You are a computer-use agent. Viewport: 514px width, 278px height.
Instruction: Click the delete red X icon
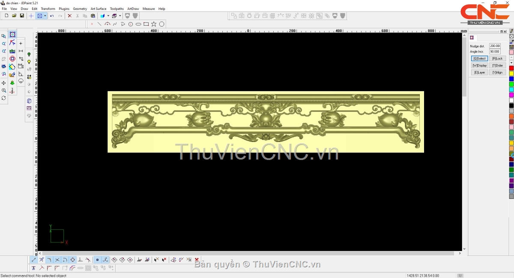(69, 16)
